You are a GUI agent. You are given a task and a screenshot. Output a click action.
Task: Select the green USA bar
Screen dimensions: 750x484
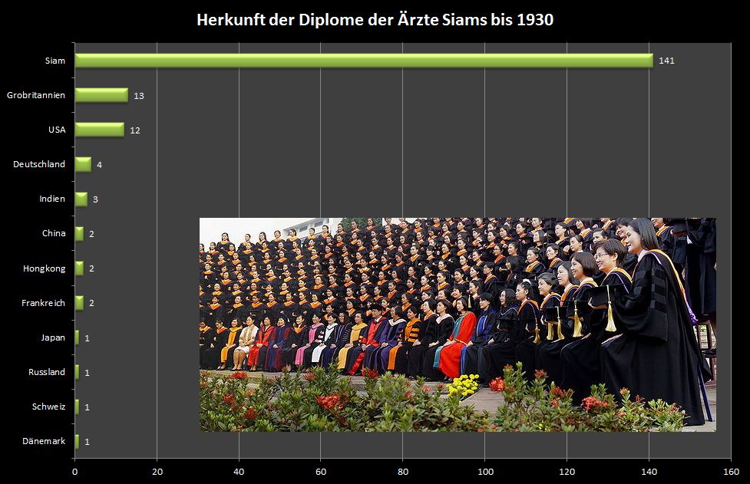pos(99,130)
